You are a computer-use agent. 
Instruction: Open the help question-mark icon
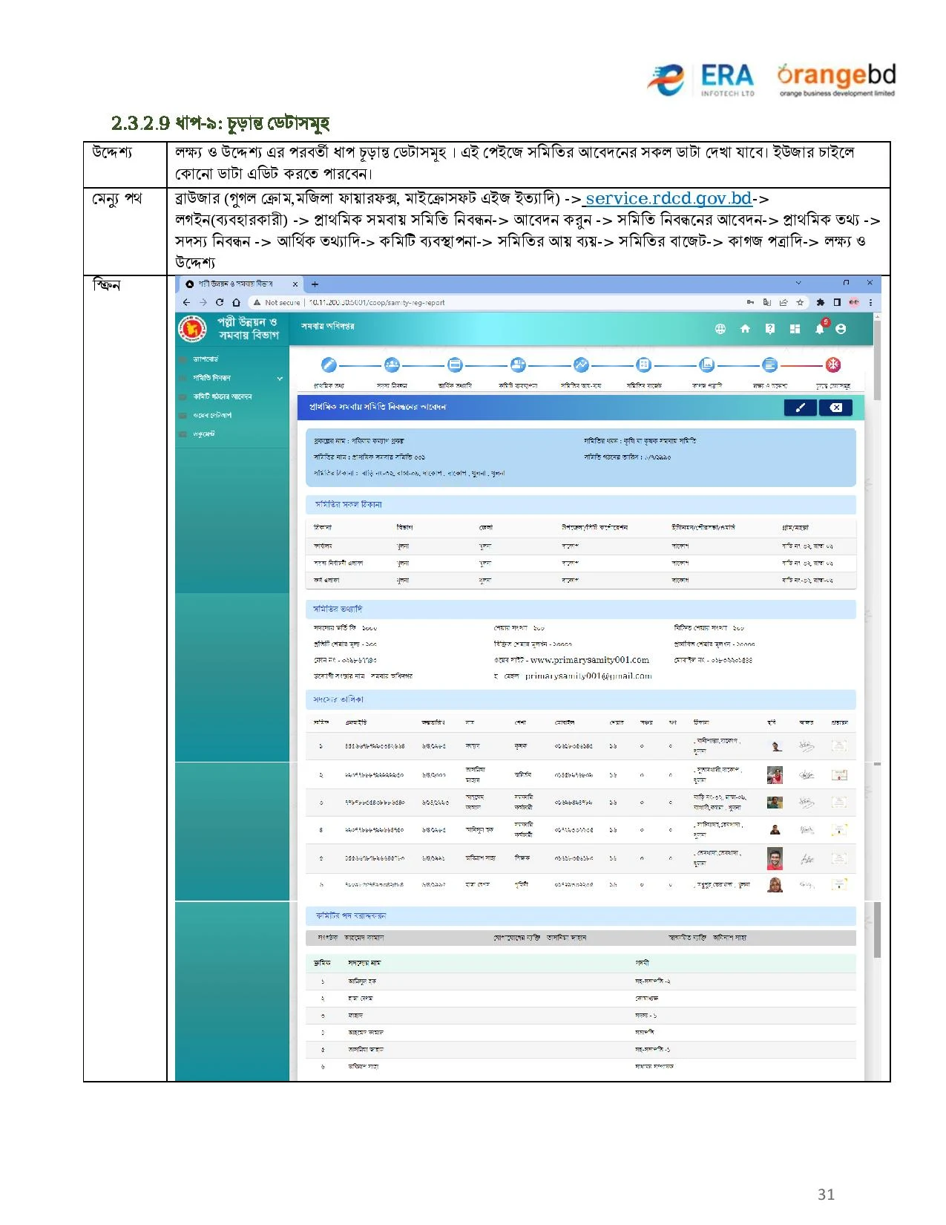[770, 329]
